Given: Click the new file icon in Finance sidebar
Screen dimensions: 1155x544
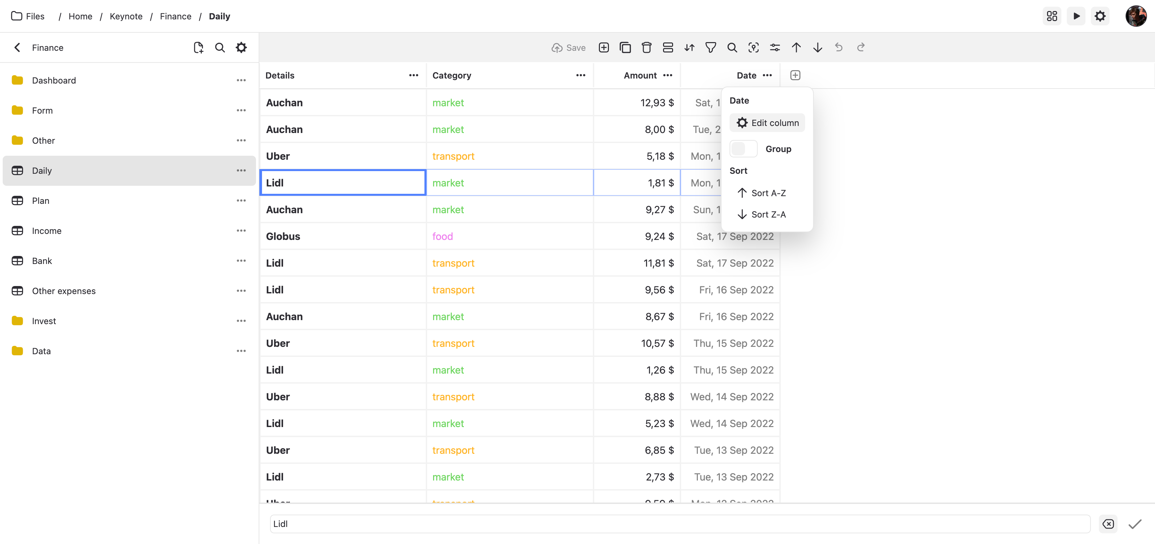Looking at the screenshot, I should pos(198,47).
